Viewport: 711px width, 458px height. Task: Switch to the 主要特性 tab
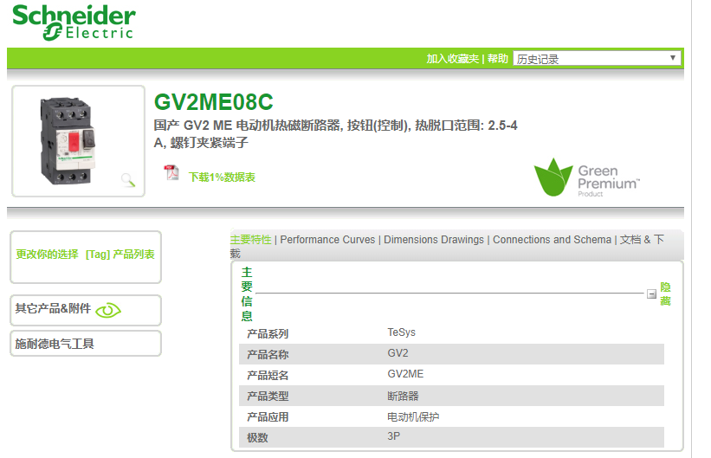[x=251, y=240]
